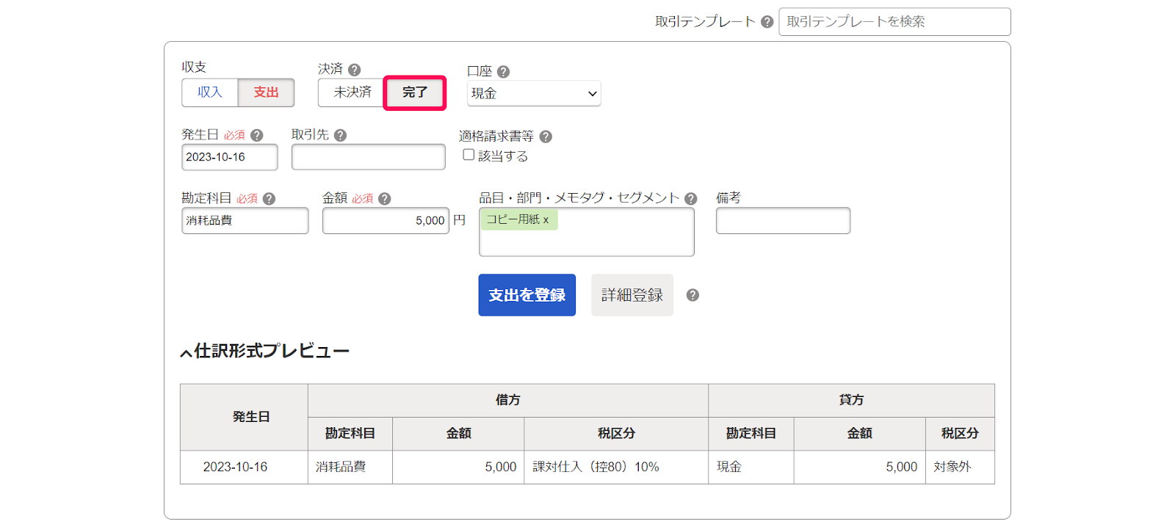Select 支出 expense toggle
1175x524 pixels.
tap(266, 92)
